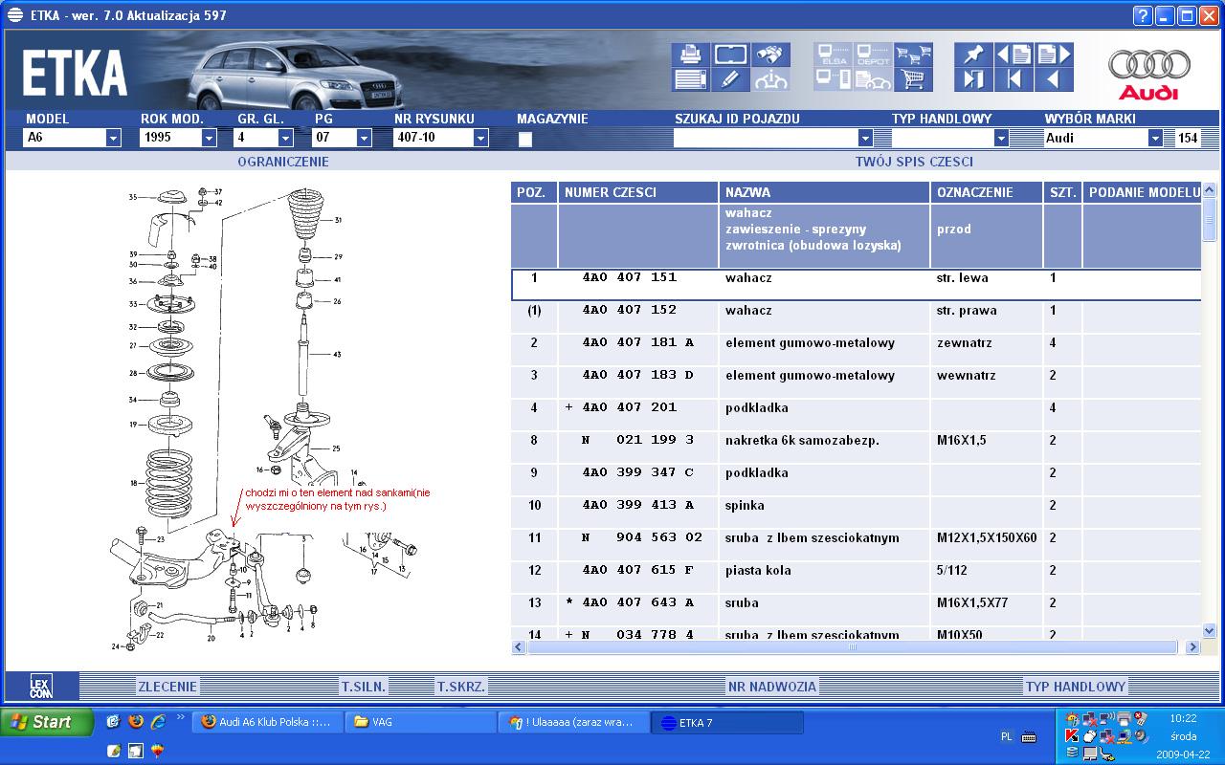
Task: Click the rounded frame icon beside the printer
Action: [730, 55]
